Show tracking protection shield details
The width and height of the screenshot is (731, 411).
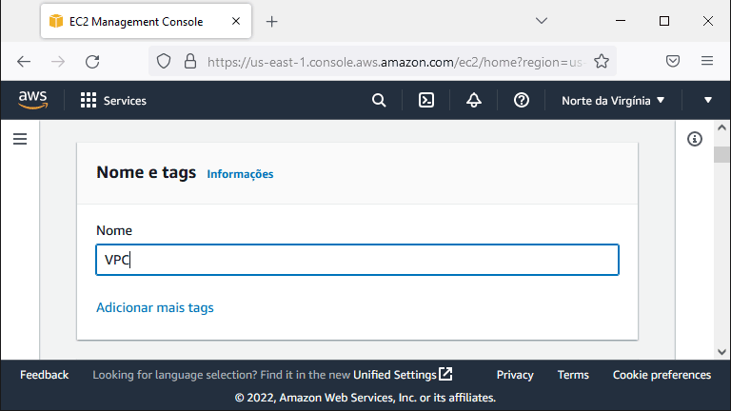click(x=164, y=62)
